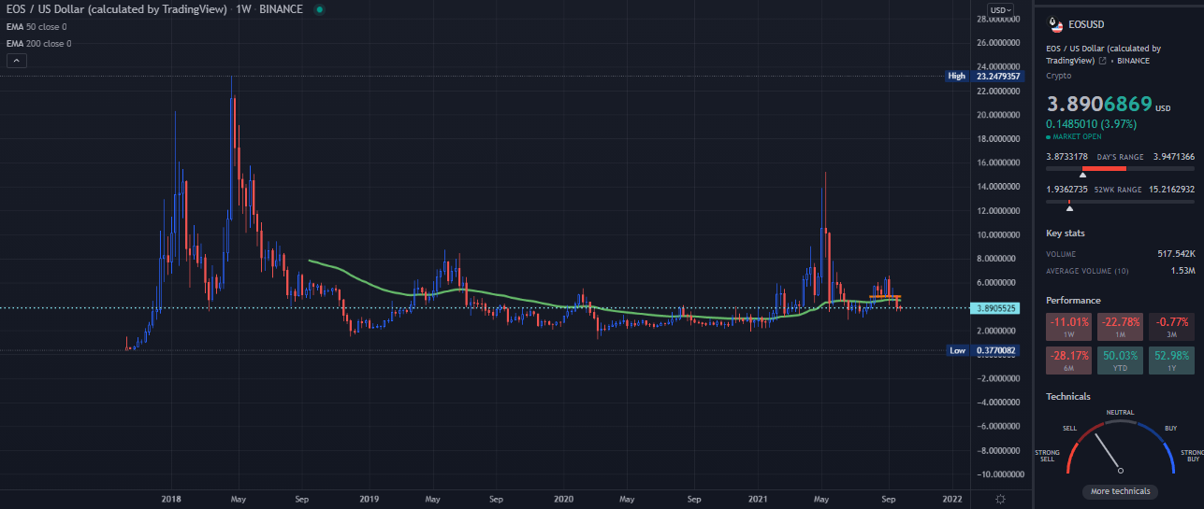Image resolution: width=1204 pixels, height=509 pixels.
Task: Click the 2019 label on time axis
Action: [369, 500]
